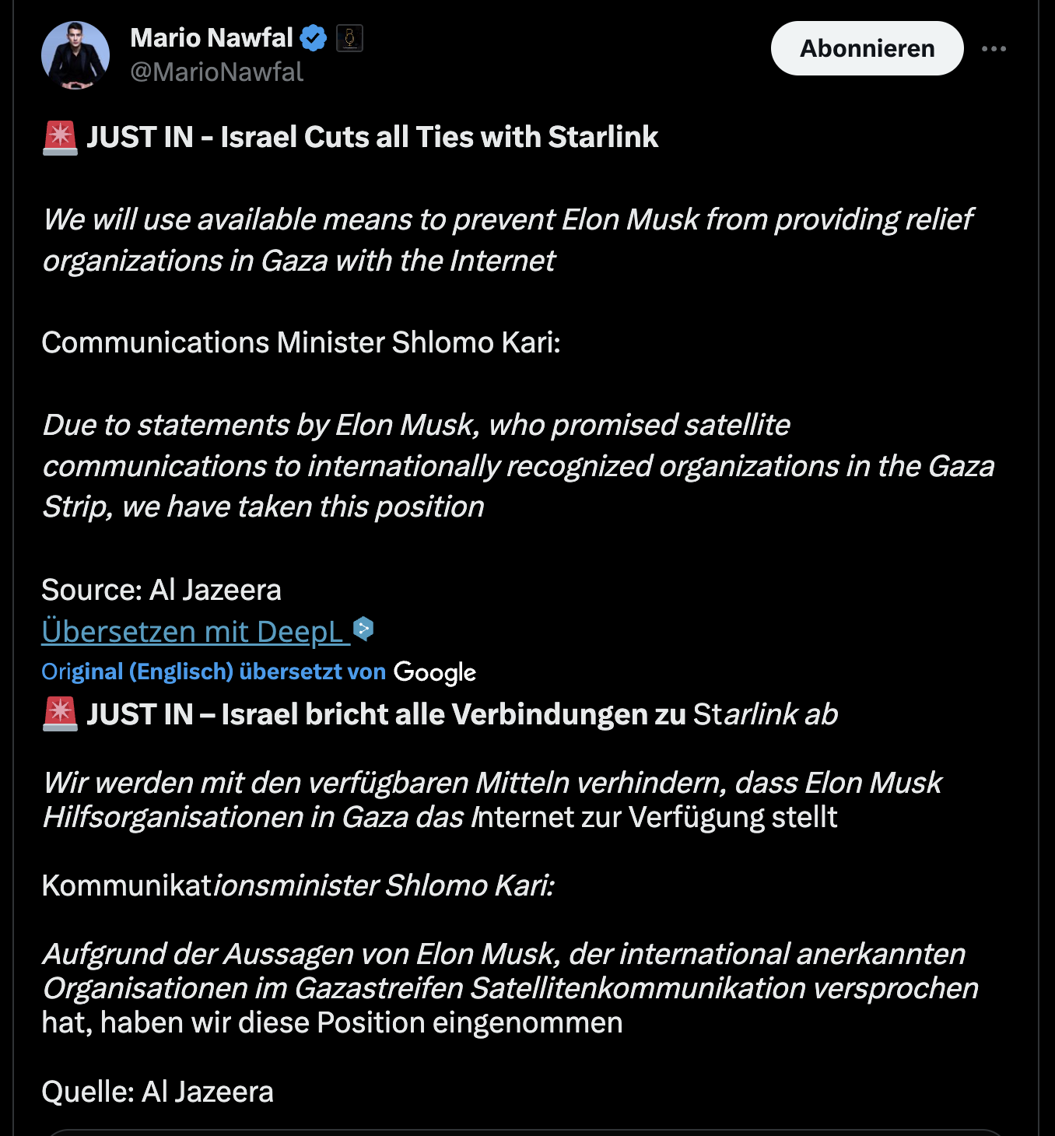Open the @MarioNawfal handle link
This screenshot has width=1055, height=1136.
pos(216,72)
